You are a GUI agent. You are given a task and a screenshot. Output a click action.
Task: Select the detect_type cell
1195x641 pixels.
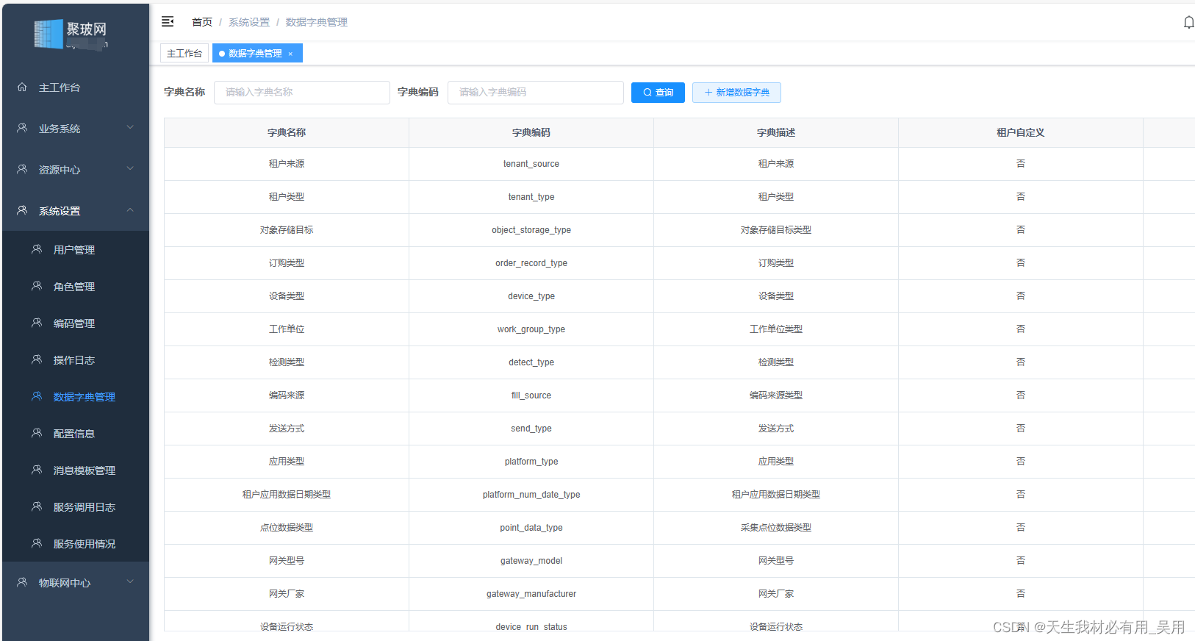point(531,362)
